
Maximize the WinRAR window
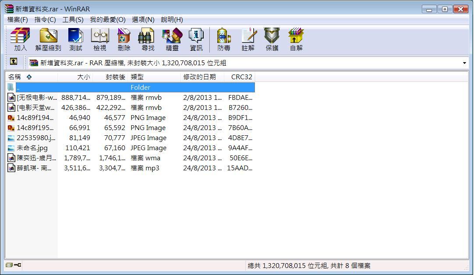pyautogui.click(x=445, y=9)
